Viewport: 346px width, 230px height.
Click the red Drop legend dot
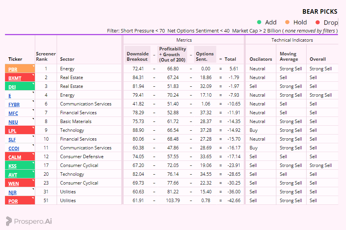[x=318, y=22]
